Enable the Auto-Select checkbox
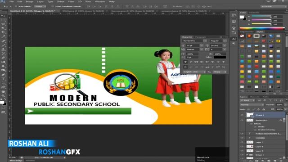This screenshot has height=162, width=288. click(16, 6)
